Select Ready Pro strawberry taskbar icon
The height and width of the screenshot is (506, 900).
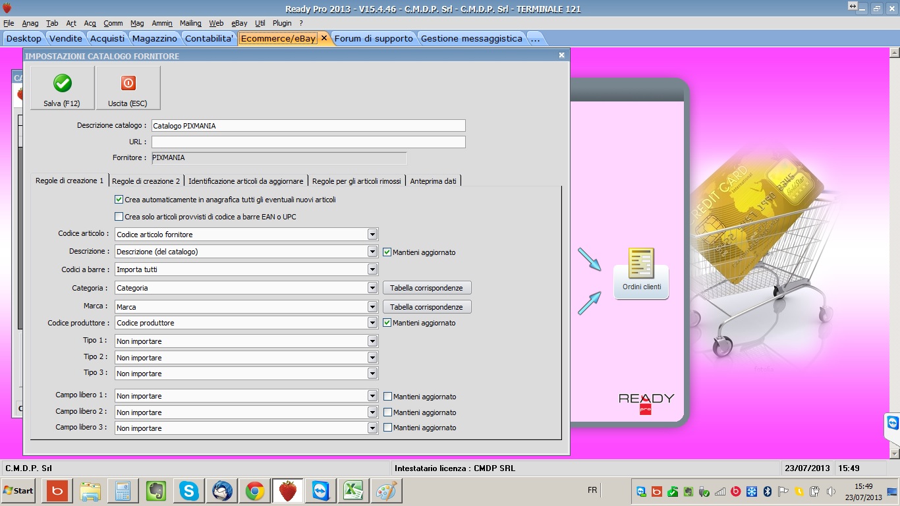[x=288, y=491]
